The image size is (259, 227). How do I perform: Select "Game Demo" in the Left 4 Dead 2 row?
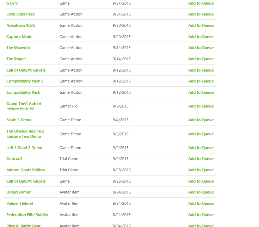coord(70,148)
